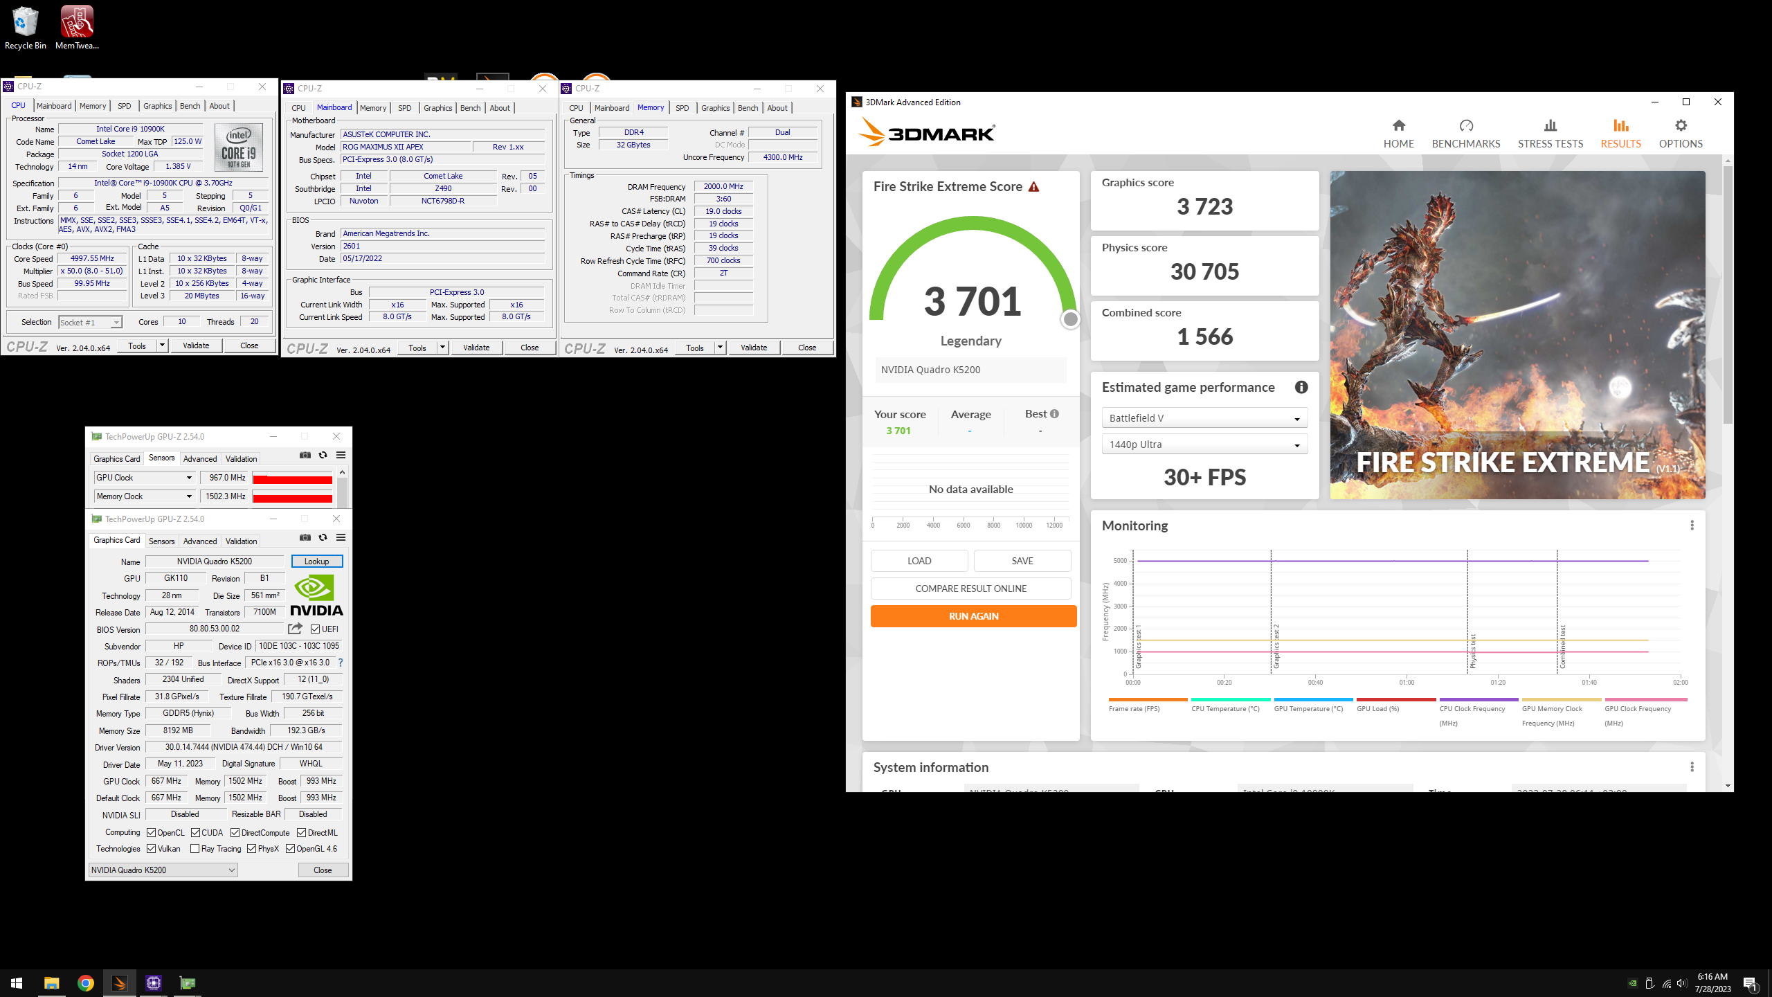Image resolution: width=1772 pixels, height=997 pixels.
Task: Open Advanced tab in GPU-Z Graphics Card window
Action: pos(200,541)
